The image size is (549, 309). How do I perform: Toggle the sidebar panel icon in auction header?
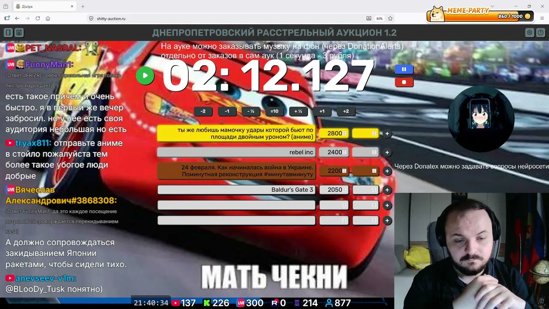click(8, 33)
